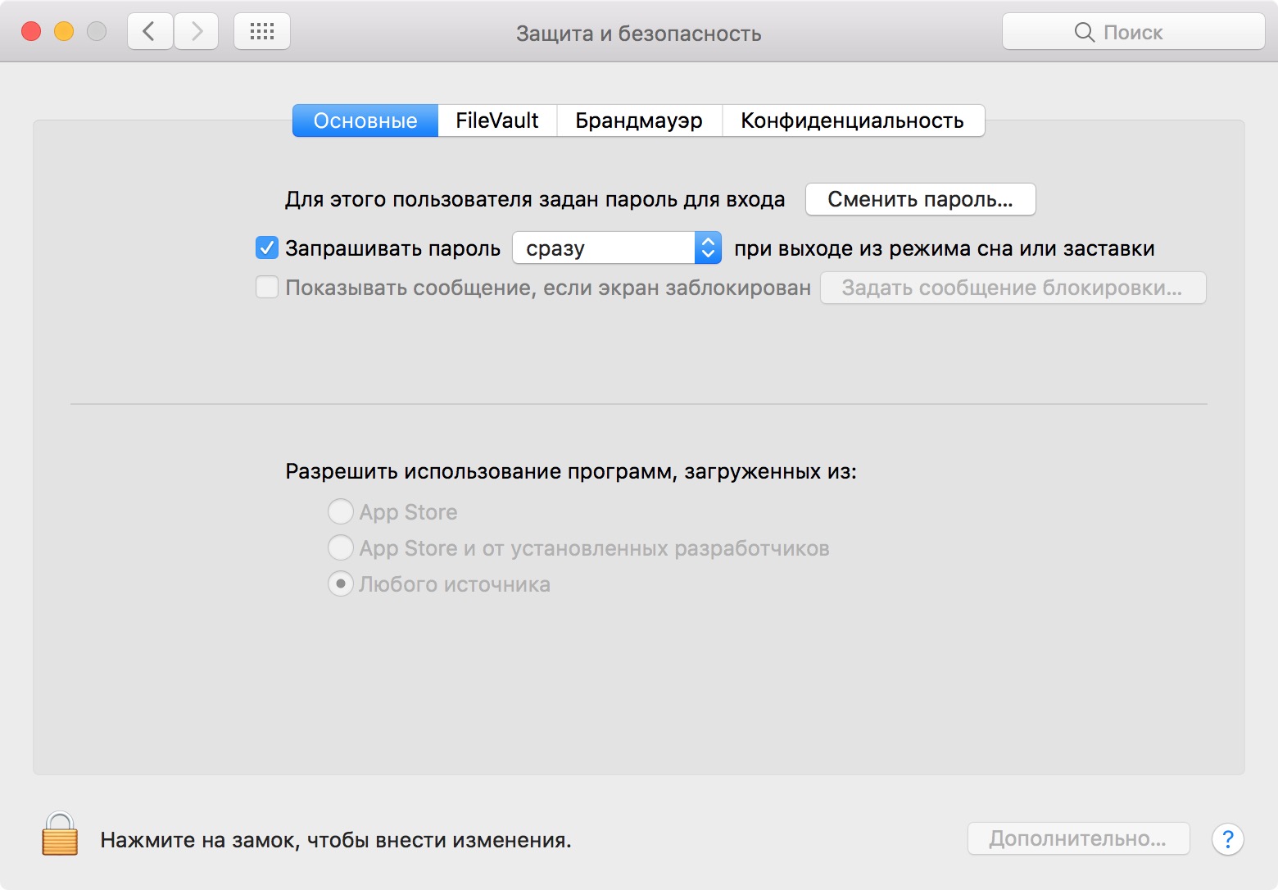Close the window with the red button
This screenshot has width=1278, height=890.
[x=31, y=32]
